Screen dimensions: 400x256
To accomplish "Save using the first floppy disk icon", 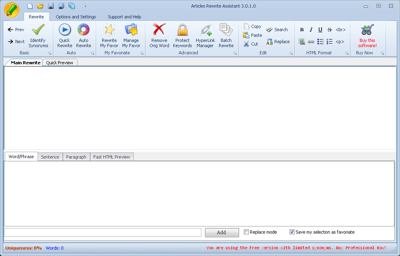I will coord(51,6).
